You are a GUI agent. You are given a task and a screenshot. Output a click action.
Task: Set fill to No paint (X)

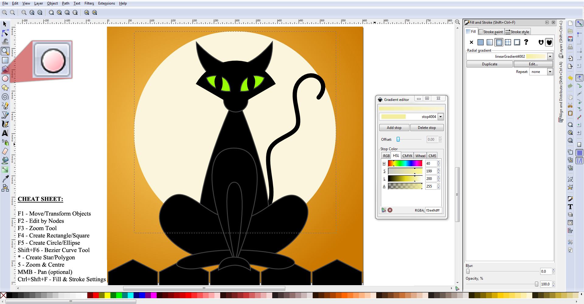pos(471,42)
